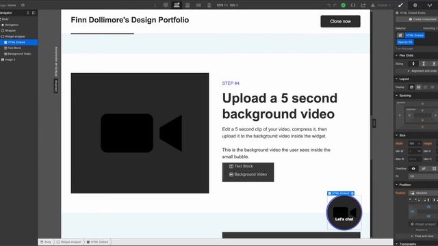The image size is (438, 246).
Task: Click the Upload a 5 second background video heading
Action: point(280,106)
